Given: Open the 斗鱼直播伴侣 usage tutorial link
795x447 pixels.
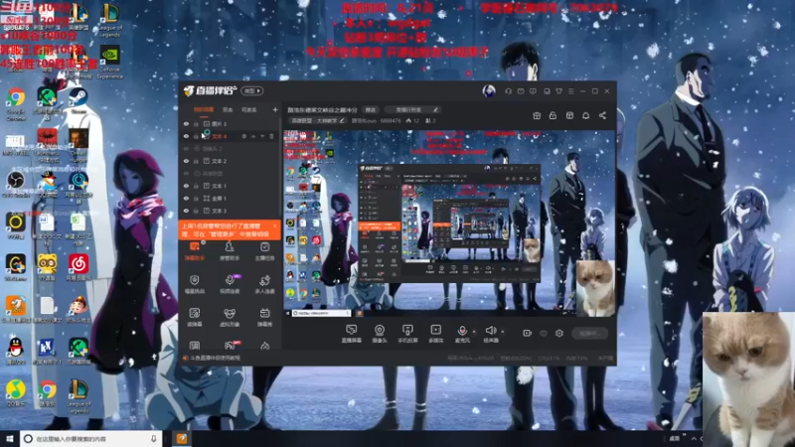Looking at the screenshot, I should tap(215, 358).
